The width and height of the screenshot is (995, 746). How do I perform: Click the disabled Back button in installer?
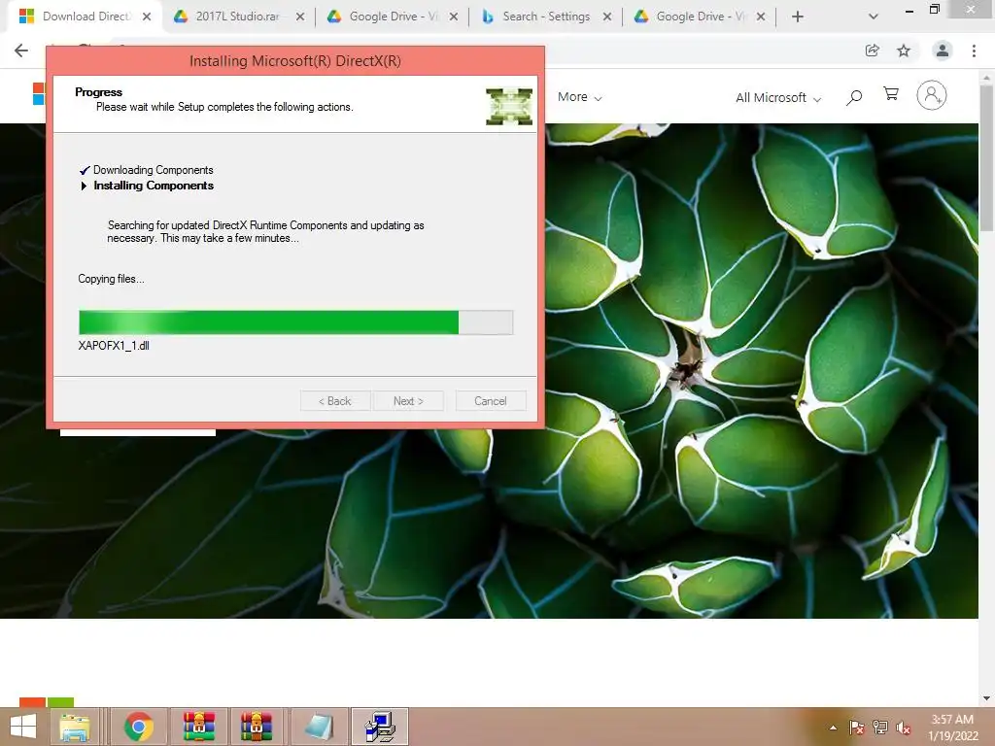click(x=334, y=401)
